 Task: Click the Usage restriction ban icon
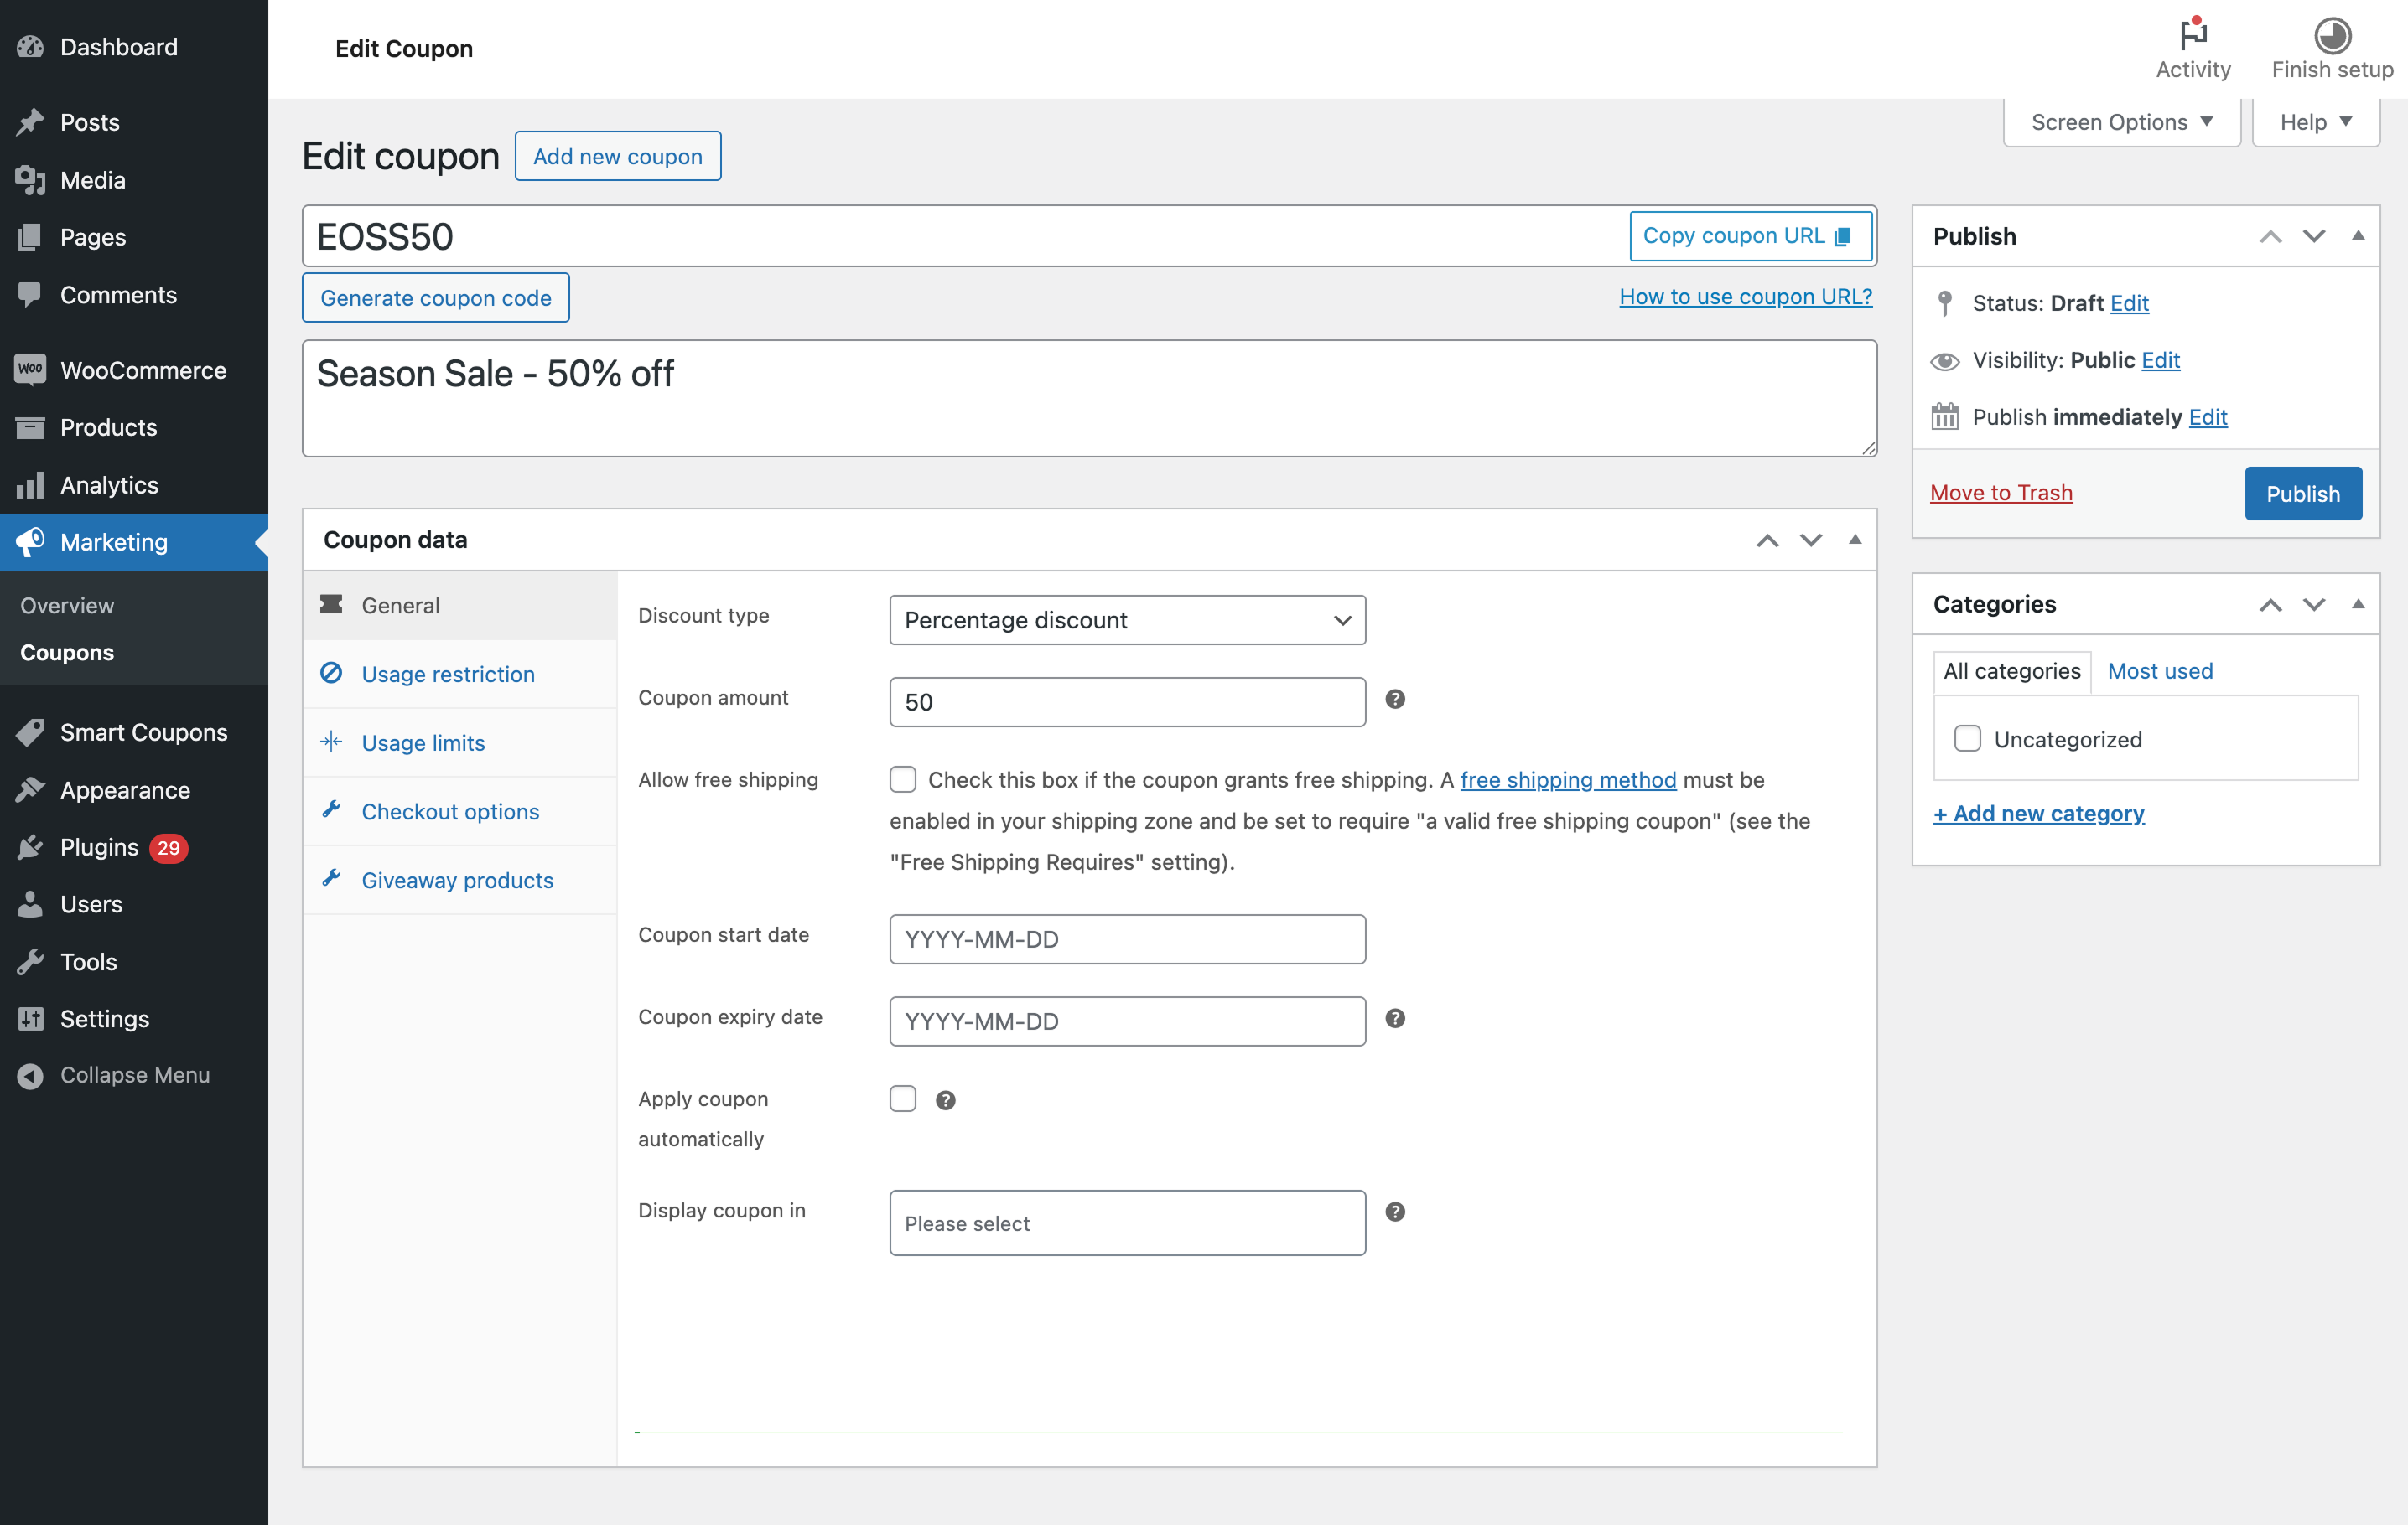click(x=331, y=673)
